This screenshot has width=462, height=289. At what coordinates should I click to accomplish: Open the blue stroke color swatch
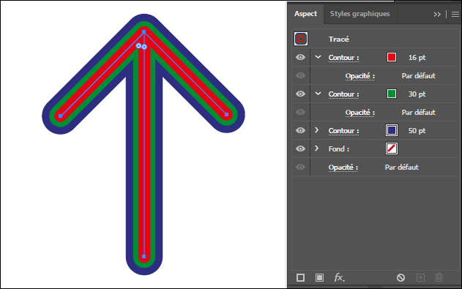point(392,130)
